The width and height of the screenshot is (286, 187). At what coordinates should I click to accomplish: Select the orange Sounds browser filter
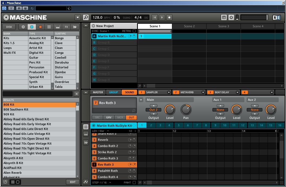[x=40, y=27]
